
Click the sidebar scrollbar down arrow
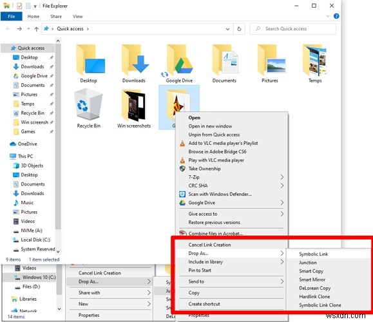click(58, 251)
